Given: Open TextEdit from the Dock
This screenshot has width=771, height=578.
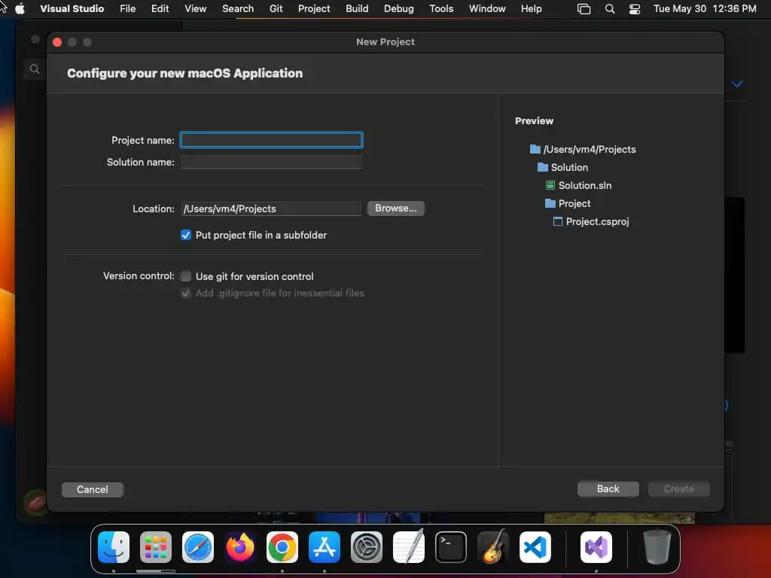Looking at the screenshot, I should tap(409, 547).
